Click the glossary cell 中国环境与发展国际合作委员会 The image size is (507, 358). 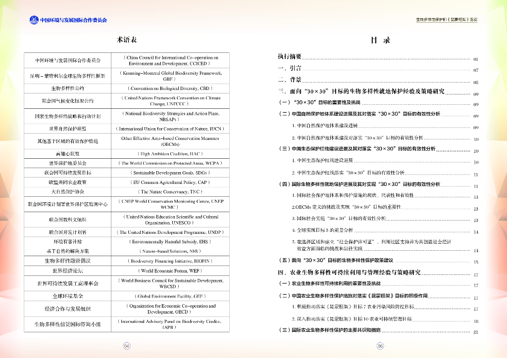point(67,60)
